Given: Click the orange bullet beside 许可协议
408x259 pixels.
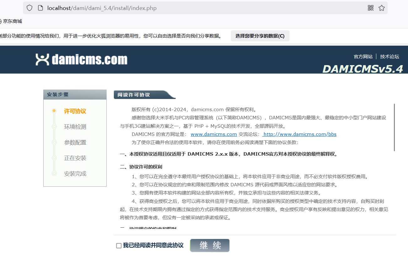Looking at the screenshot, I should tap(54, 111).
